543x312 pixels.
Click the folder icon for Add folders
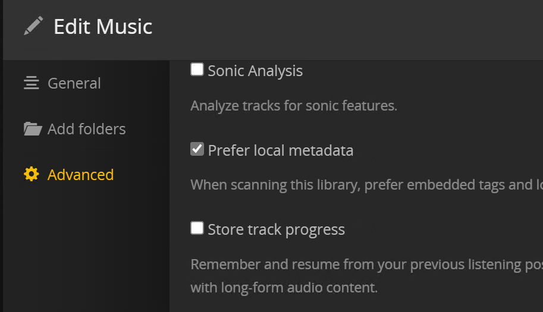(32, 129)
